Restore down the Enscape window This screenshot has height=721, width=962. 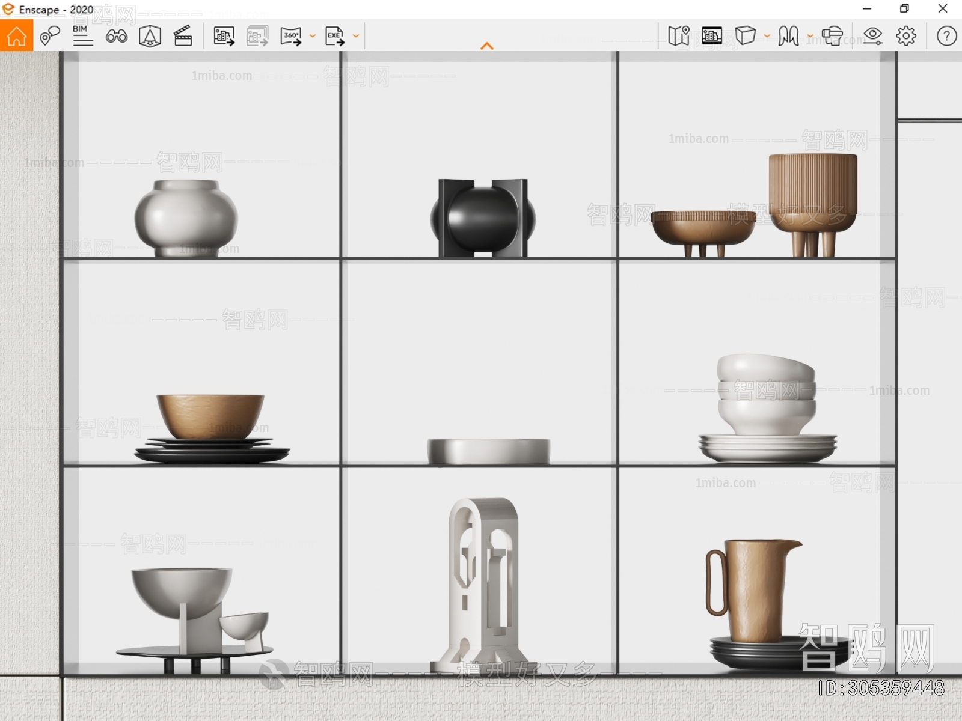(x=904, y=9)
